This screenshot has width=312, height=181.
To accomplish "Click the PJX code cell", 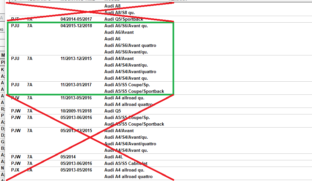I will pos(15,170).
